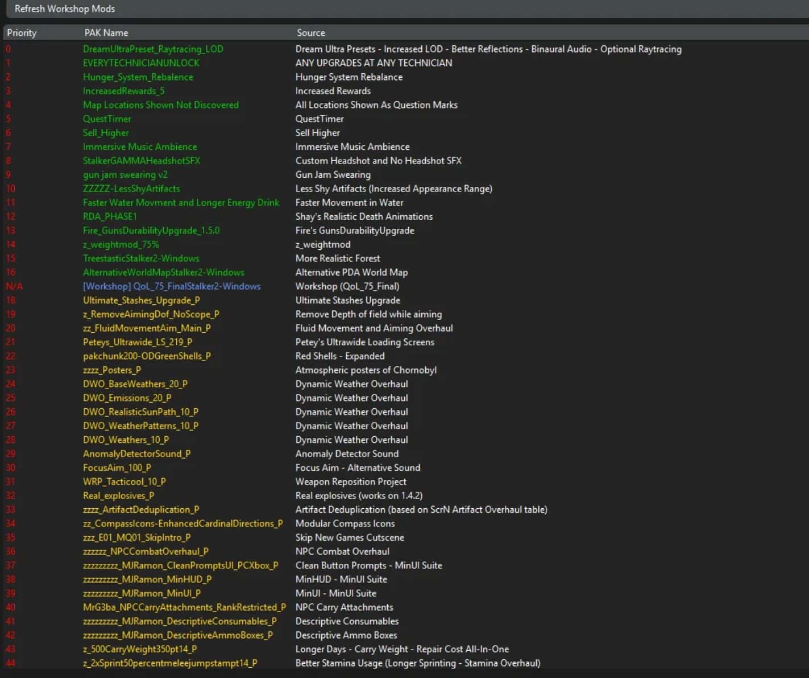809x678 pixels.
Task: Click the Source column header
Action: [x=310, y=33]
